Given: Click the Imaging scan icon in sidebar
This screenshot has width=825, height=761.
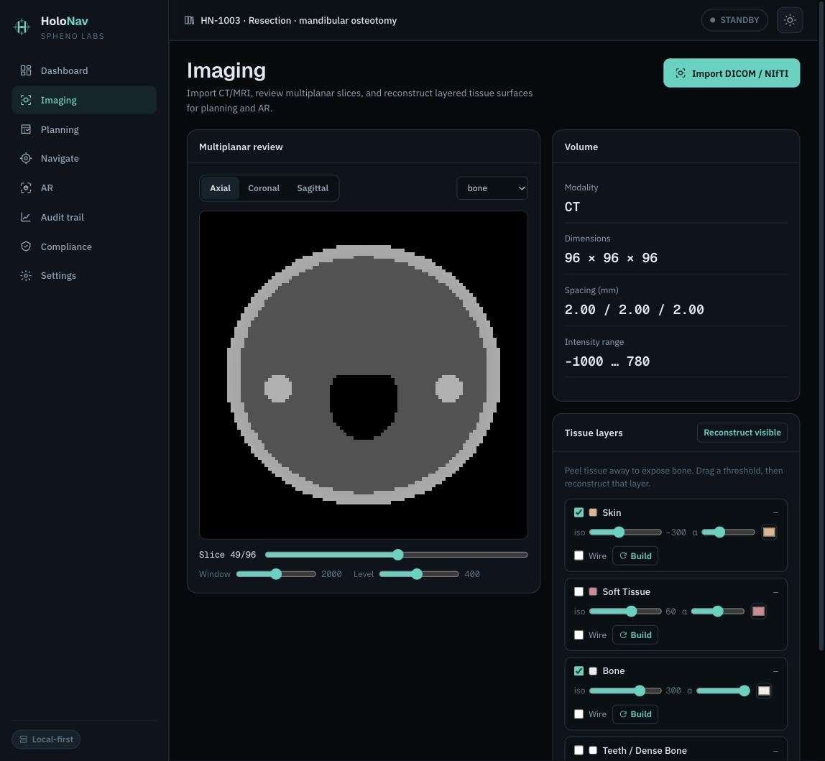Looking at the screenshot, I should (26, 100).
